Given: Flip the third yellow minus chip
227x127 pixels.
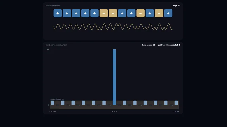Looking at the screenshot, I should [x=140, y=13].
